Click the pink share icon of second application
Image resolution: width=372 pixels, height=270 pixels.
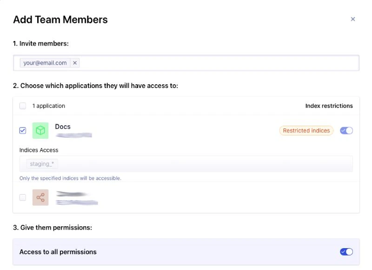(x=40, y=197)
